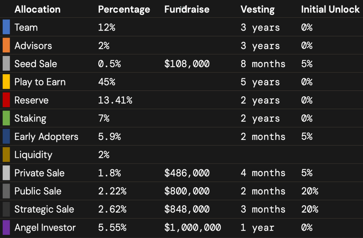
Task: Select the yellow Play to Earn swatch
Action: coord(6,82)
